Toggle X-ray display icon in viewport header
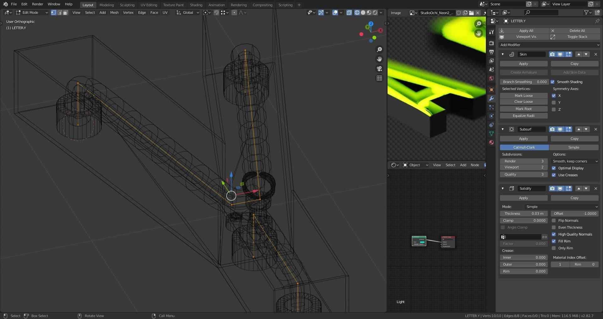The height and width of the screenshot is (319, 603). click(349, 13)
